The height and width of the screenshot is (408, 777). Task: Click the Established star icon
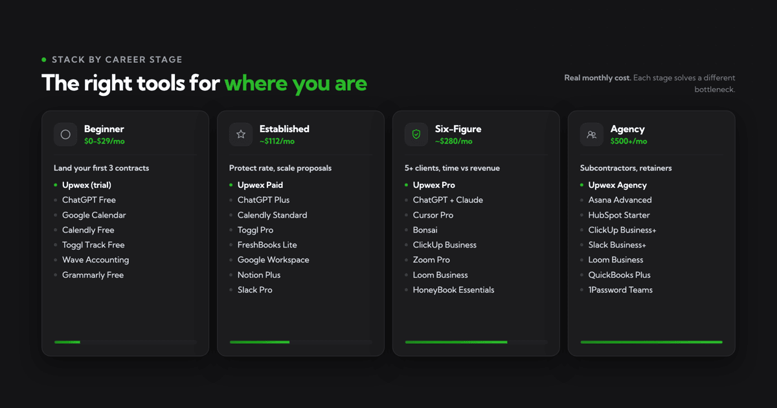(241, 135)
